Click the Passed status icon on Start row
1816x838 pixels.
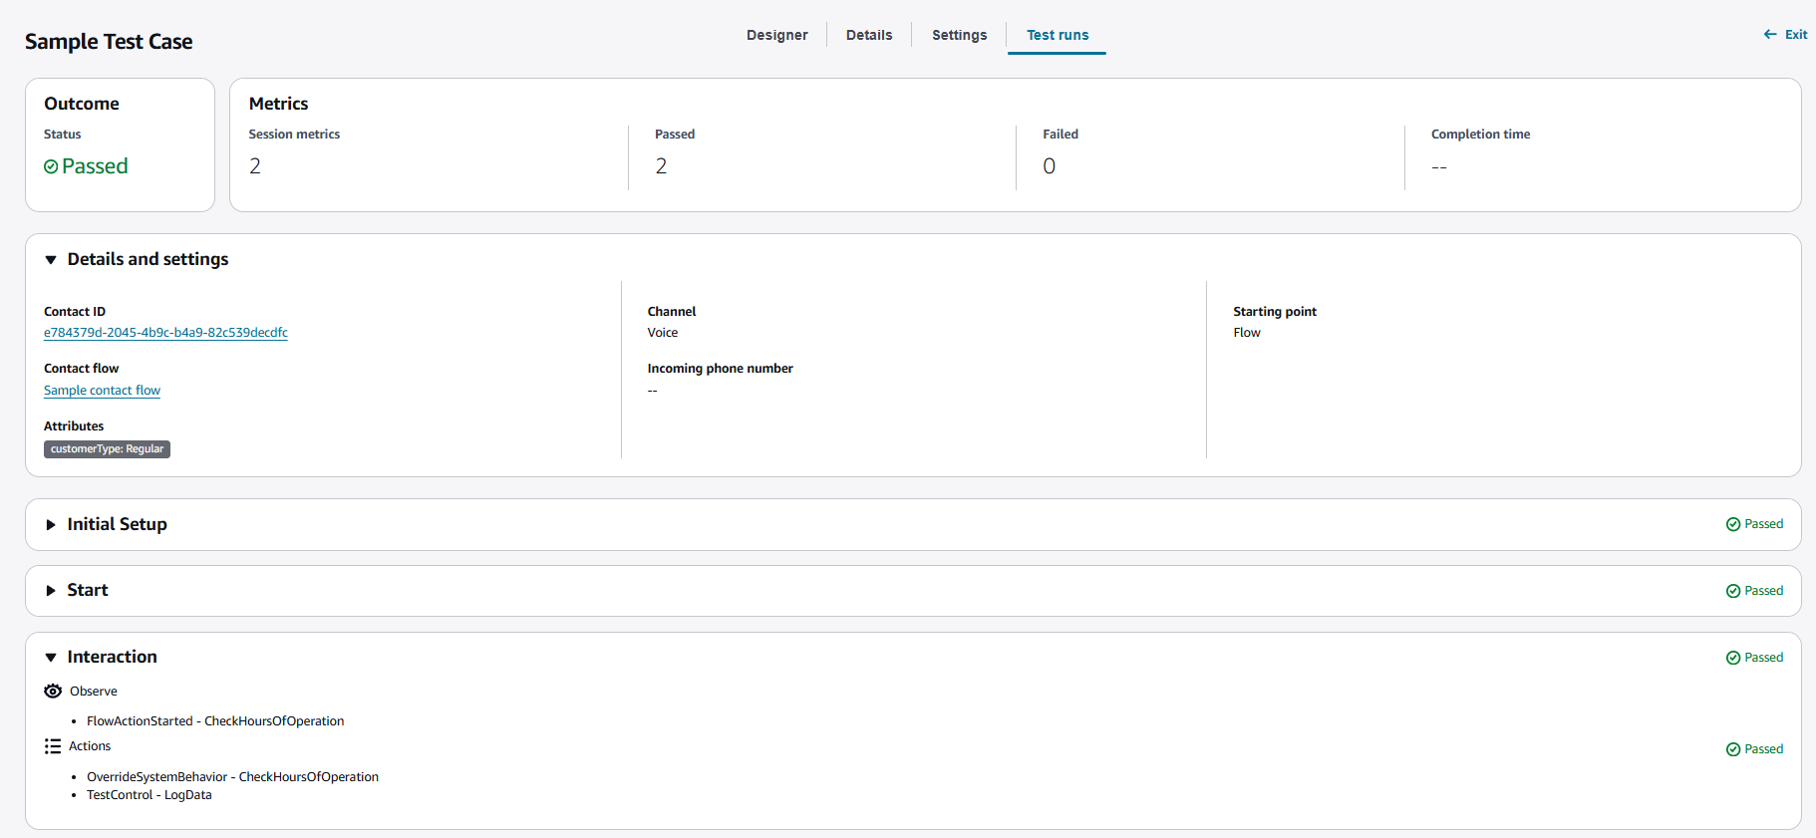1733,591
